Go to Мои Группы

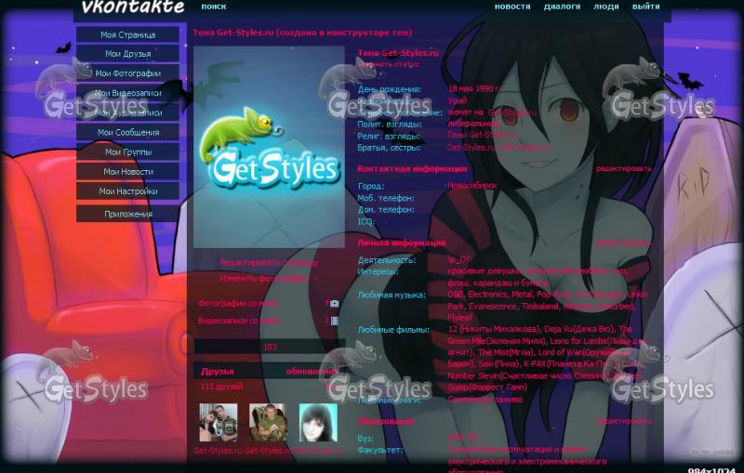click(x=127, y=152)
